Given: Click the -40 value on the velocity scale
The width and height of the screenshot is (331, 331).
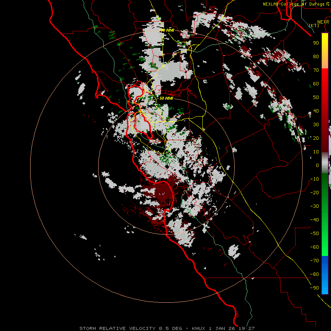Looking at the screenshot, I should (x=314, y=220).
